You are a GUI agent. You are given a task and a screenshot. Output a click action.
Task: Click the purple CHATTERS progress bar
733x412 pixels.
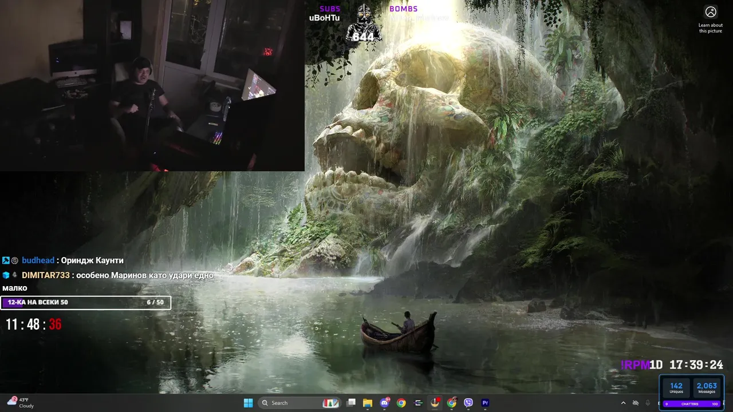(692, 404)
